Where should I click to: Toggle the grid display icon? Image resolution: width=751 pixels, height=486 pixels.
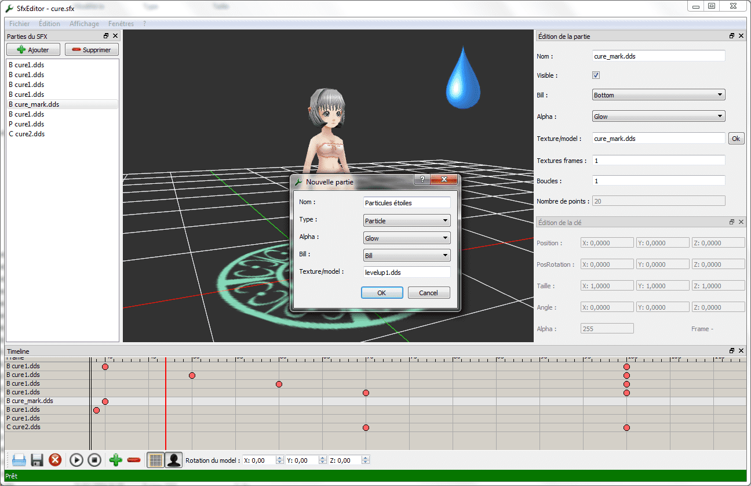click(x=155, y=460)
